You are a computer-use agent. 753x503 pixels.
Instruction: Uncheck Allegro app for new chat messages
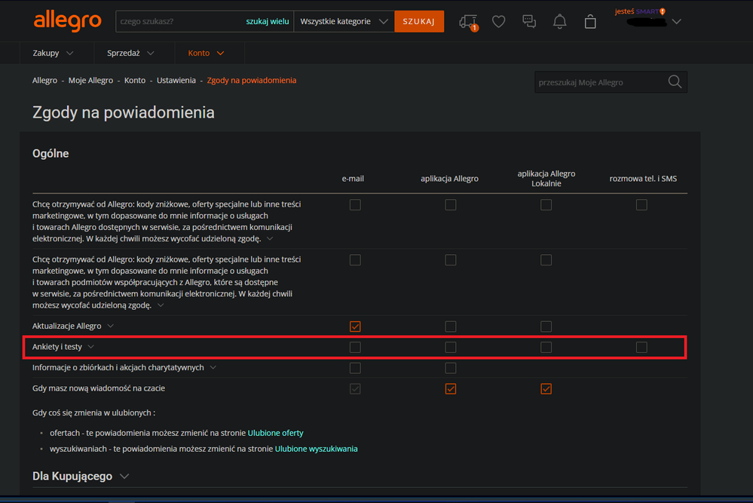click(x=451, y=388)
